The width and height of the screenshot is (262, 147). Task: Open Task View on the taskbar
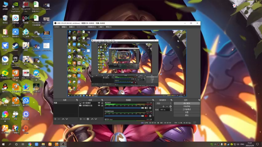coord(23,144)
